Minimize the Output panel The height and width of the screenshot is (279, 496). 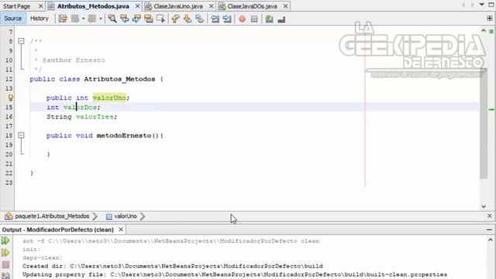489,229
